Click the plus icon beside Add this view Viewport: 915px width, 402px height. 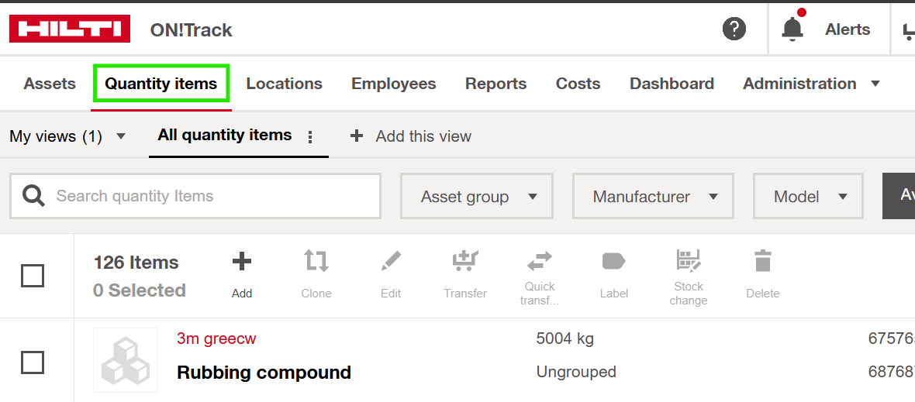coord(357,136)
